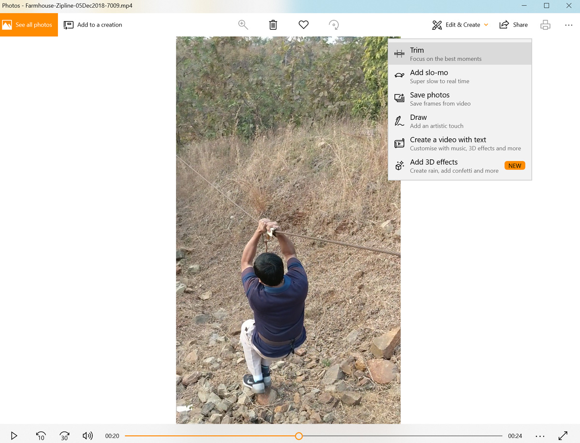The width and height of the screenshot is (580, 443).
Task: Open the volume control icon
Action: [x=87, y=435]
